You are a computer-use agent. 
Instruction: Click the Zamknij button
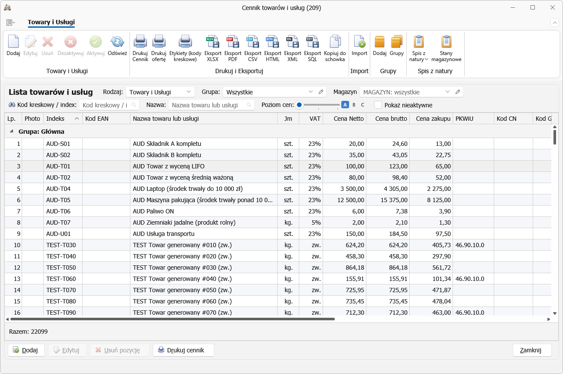532,350
